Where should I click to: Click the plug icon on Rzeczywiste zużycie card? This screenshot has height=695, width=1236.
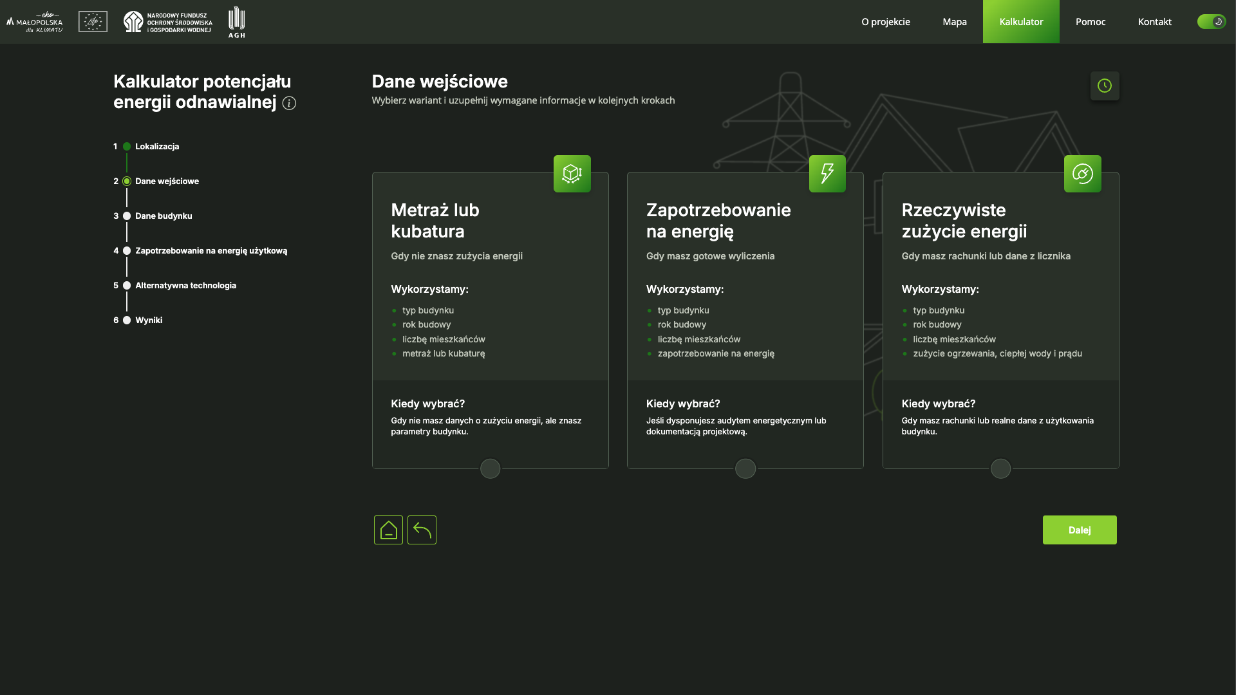tap(1083, 174)
